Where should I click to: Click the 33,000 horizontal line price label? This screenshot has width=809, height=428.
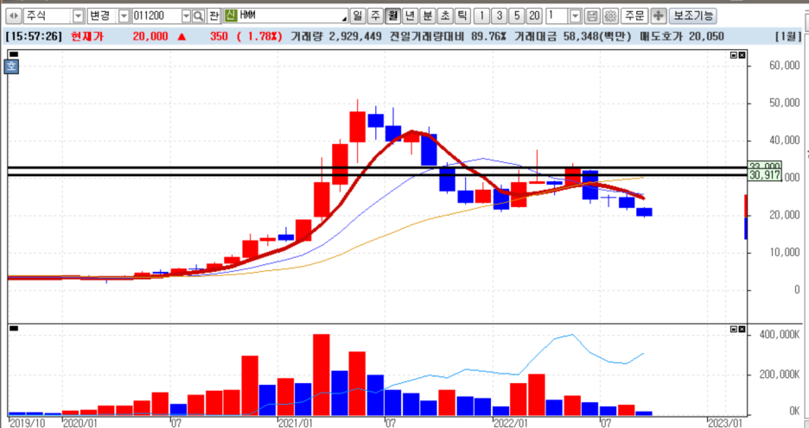tap(765, 166)
